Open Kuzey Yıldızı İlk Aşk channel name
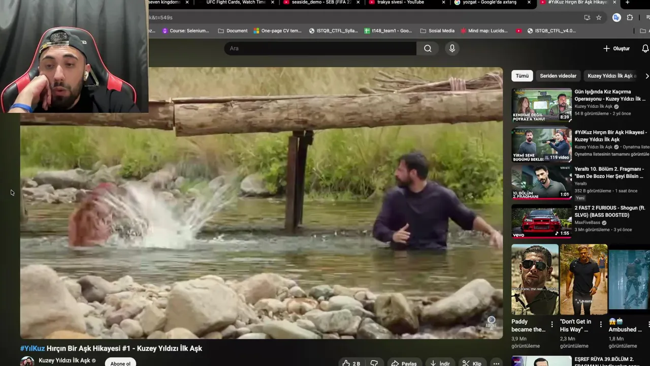Viewport: 650px width, 366px height. pos(64,360)
